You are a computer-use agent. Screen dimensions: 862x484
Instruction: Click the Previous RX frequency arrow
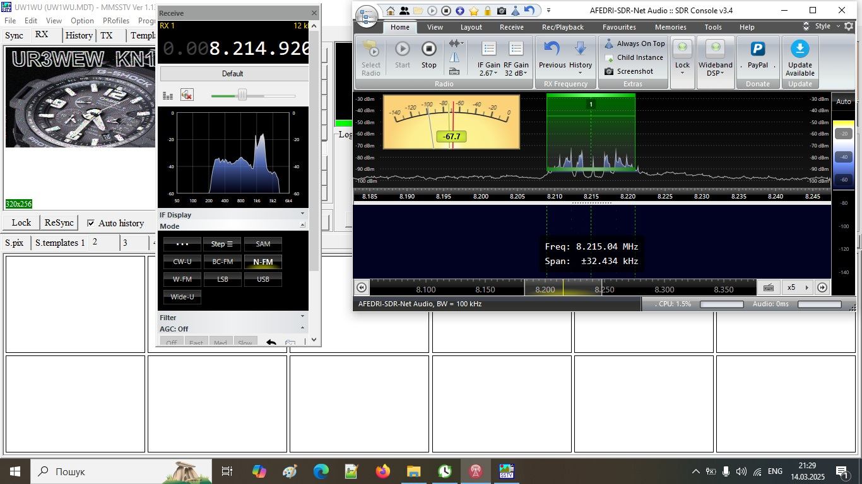552,49
